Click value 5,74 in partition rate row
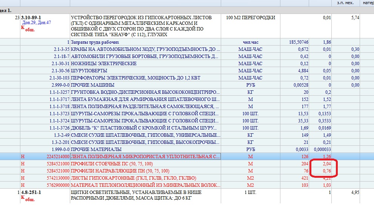374x206 pixels. click(x=355, y=18)
